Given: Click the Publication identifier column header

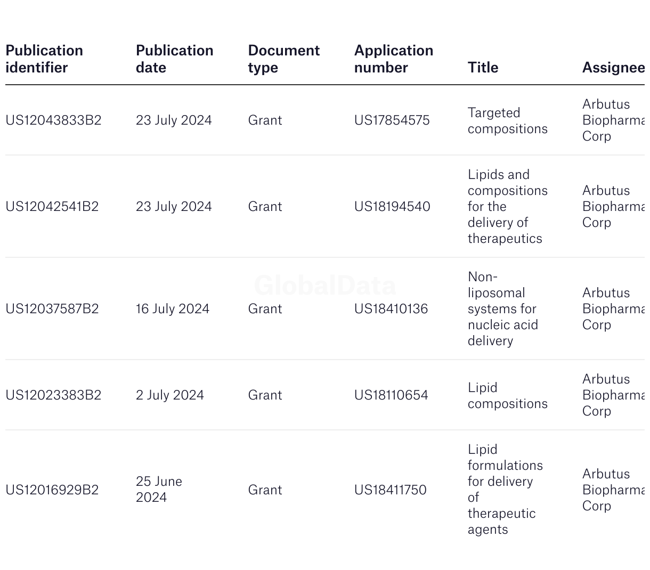Looking at the screenshot, I should click(44, 59).
